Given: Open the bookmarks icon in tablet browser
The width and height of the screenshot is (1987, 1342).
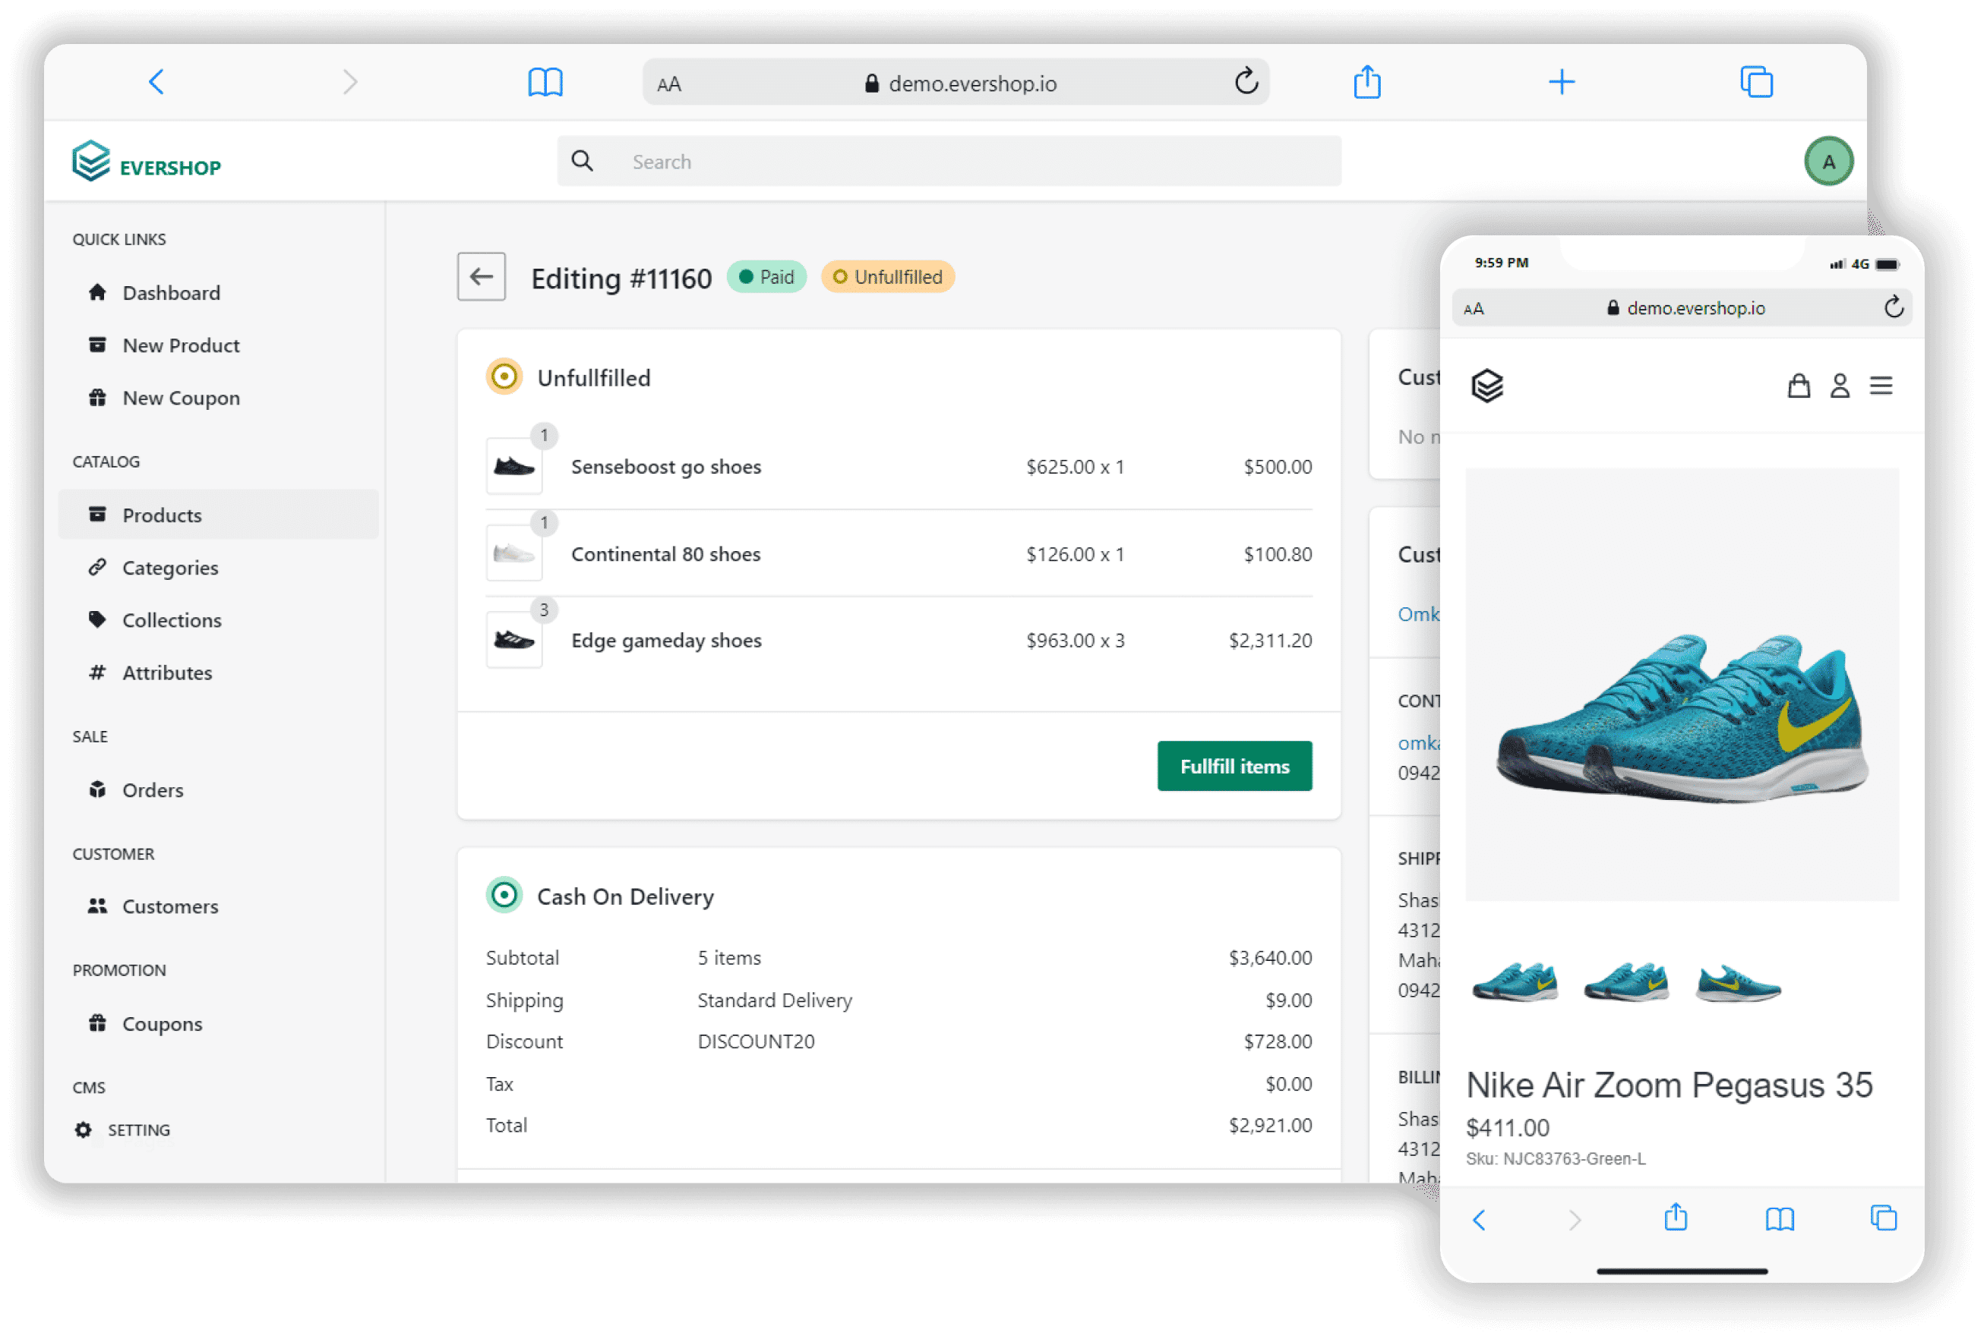Looking at the screenshot, I should (545, 83).
